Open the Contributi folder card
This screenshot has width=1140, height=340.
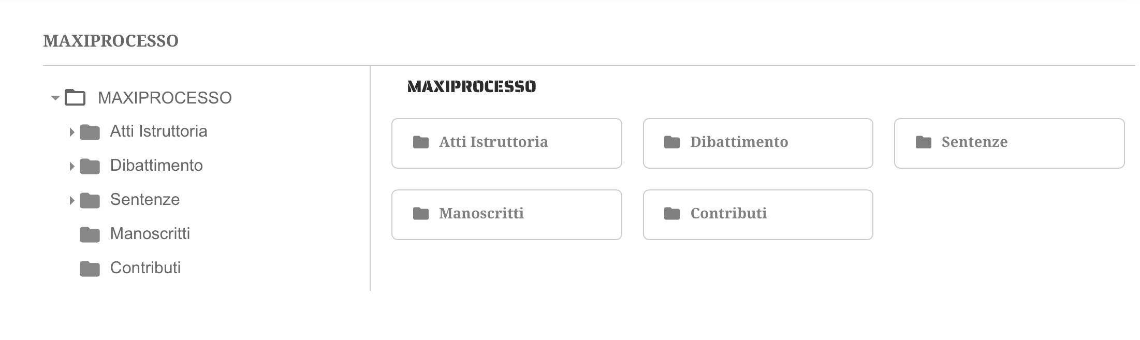[757, 214]
